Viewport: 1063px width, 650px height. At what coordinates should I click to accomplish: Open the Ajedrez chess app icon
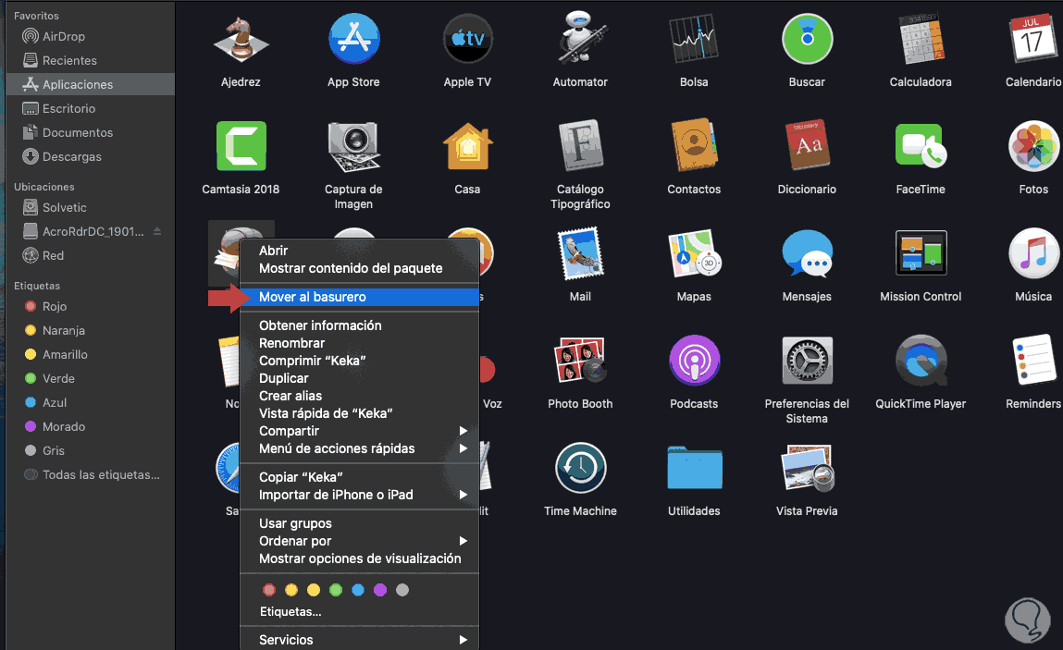click(x=241, y=39)
